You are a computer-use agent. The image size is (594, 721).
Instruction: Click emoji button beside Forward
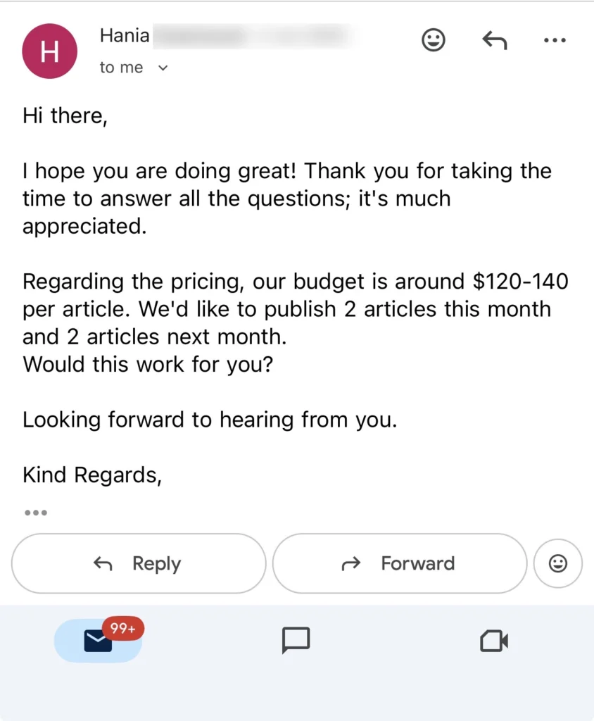pos(558,563)
